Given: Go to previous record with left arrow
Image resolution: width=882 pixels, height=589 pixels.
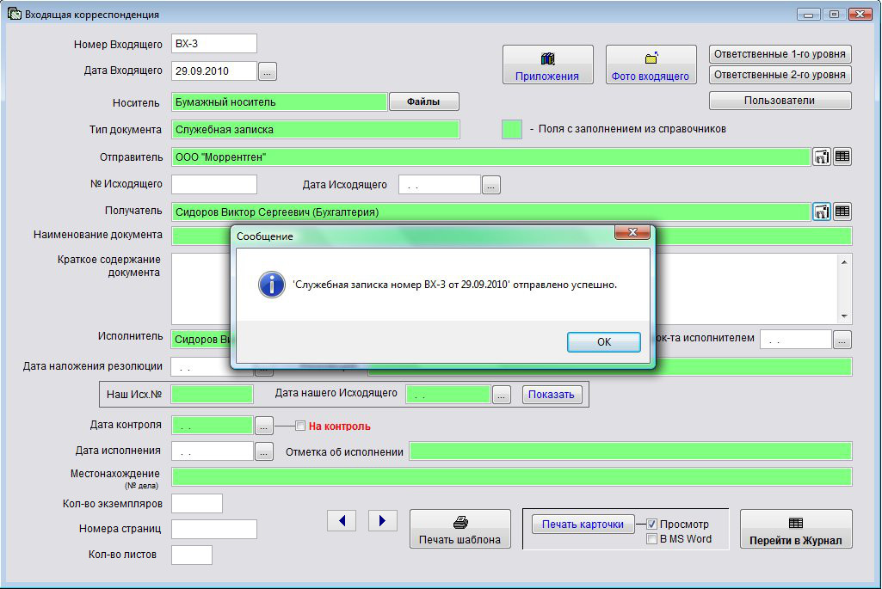Looking at the screenshot, I should [342, 520].
